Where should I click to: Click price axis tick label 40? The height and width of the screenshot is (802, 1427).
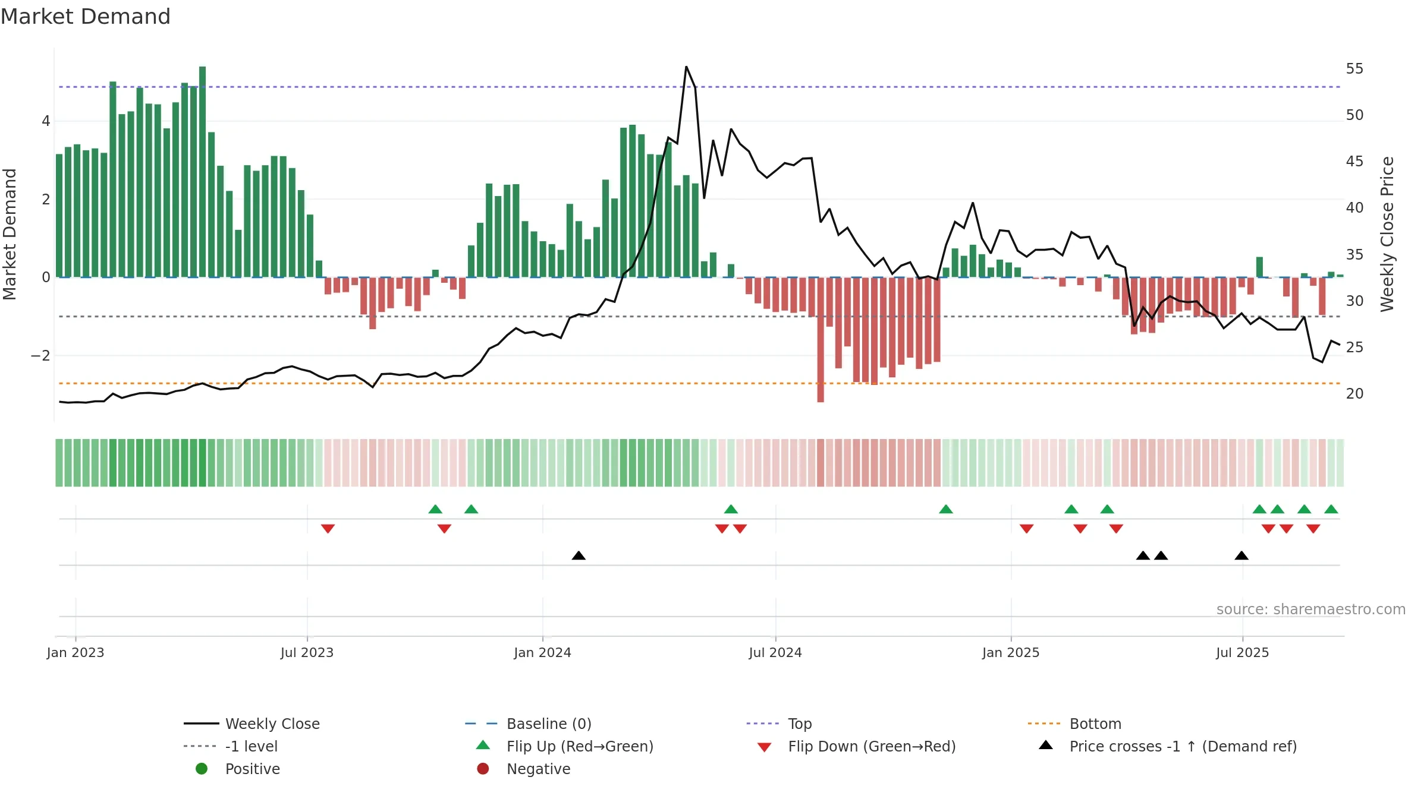pos(1354,208)
